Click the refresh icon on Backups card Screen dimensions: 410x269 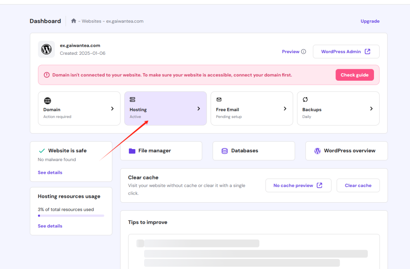click(x=305, y=100)
